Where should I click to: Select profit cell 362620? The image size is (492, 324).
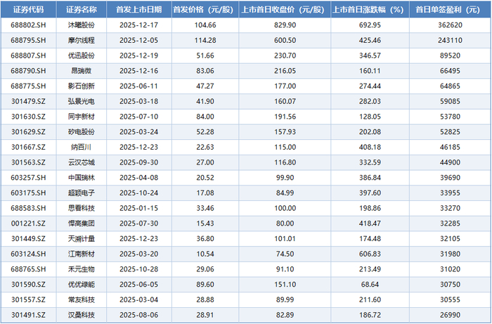coord(450,25)
